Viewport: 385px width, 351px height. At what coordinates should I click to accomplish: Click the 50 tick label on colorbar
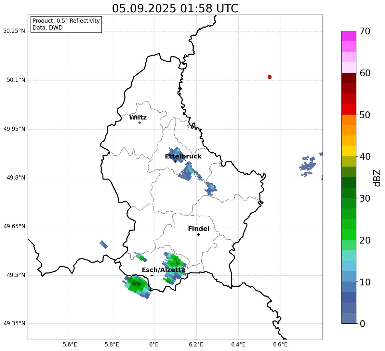pyautogui.click(x=365, y=115)
